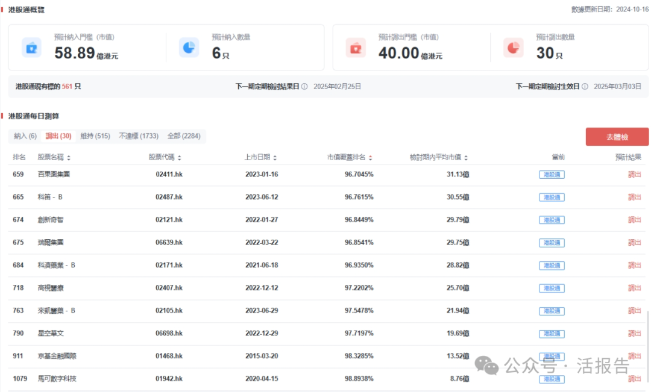
Task: Click the 港股通 badge in the 百果園集團 row
Action: point(552,175)
